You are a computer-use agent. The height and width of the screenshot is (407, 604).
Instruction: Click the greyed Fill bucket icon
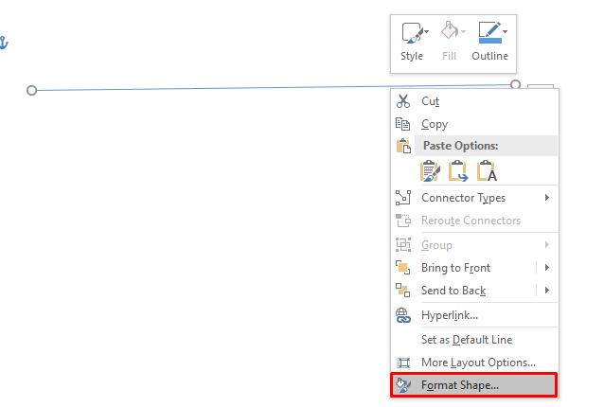tap(449, 31)
